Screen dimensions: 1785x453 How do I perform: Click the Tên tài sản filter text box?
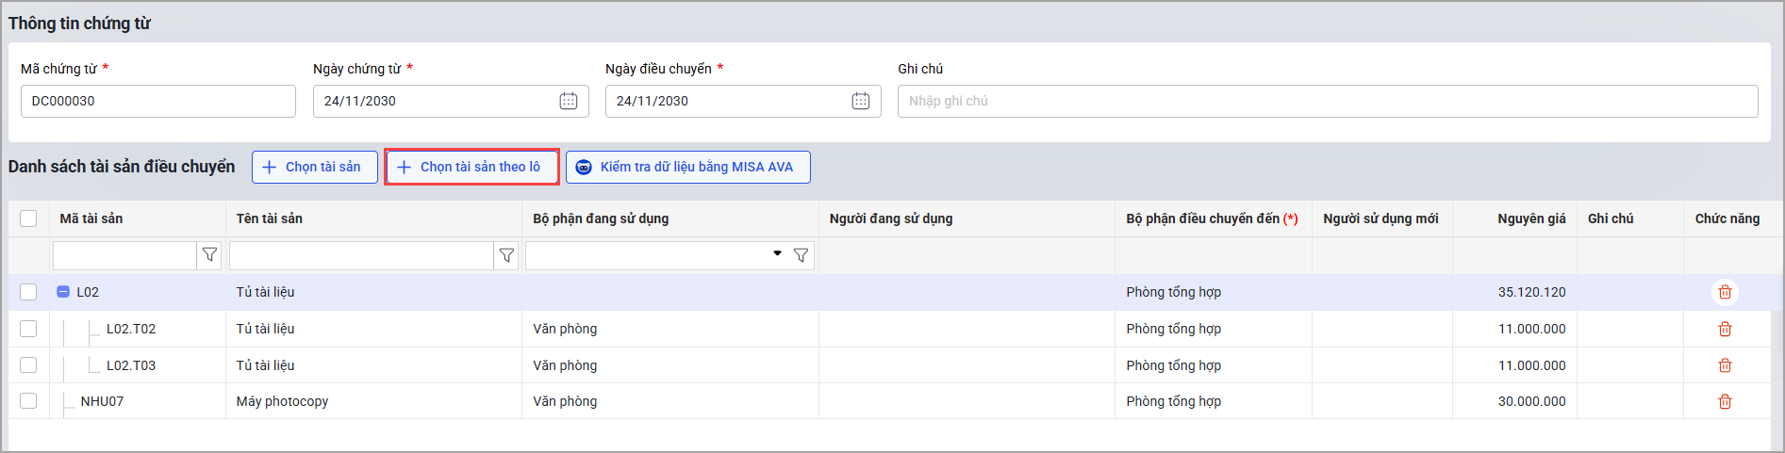pos(361,255)
